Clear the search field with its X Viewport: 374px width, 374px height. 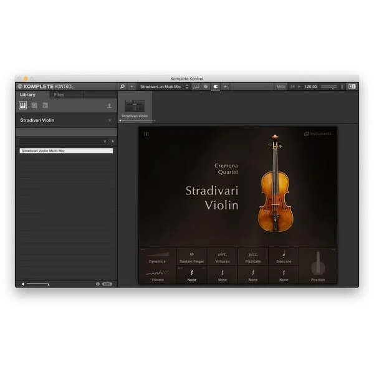[x=105, y=141]
